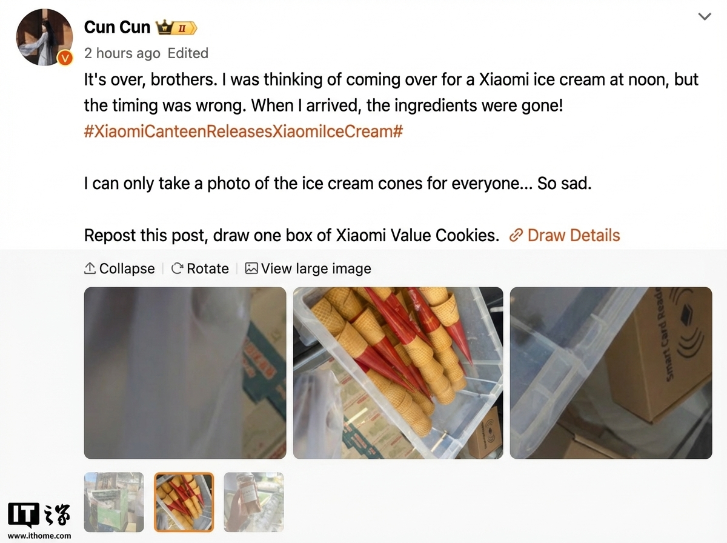Select the highlighted ice cream cones thumbnail

pyautogui.click(x=184, y=502)
